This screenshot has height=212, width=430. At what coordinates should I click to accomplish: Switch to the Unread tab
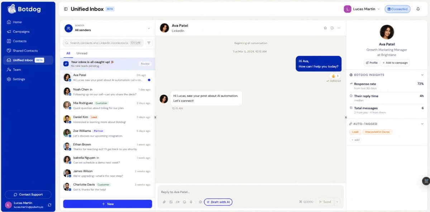pos(82,53)
